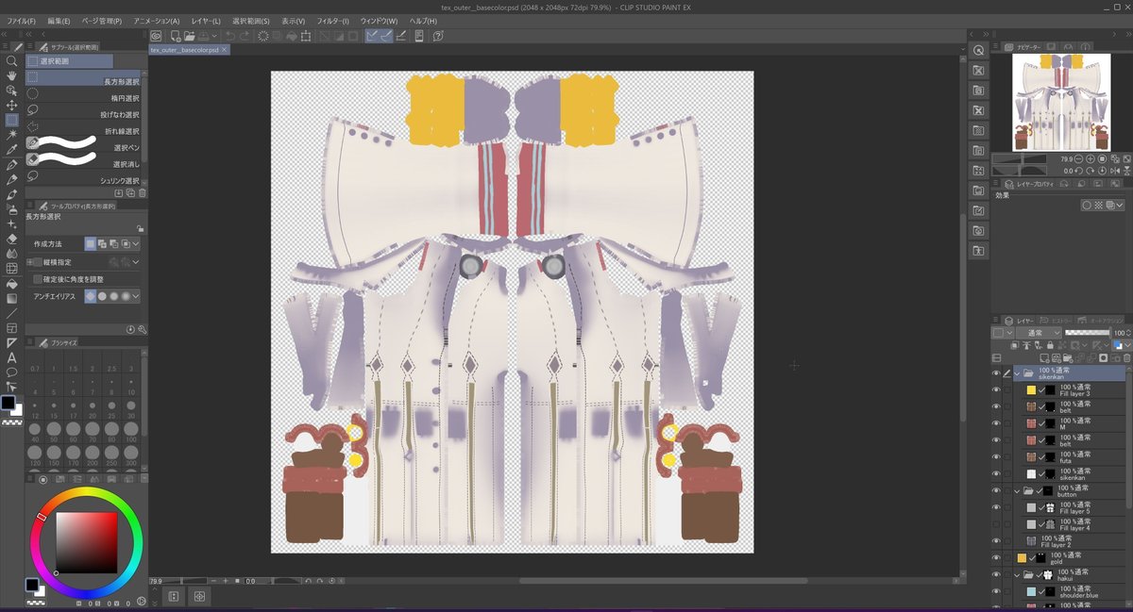Collapse the hakui layer folder
Viewport: 1133px width, 612px height.
(x=1017, y=574)
